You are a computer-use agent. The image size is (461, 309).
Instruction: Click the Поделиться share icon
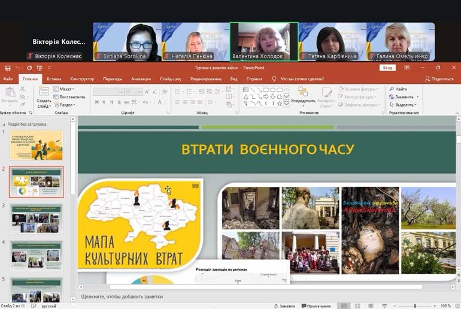point(427,78)
